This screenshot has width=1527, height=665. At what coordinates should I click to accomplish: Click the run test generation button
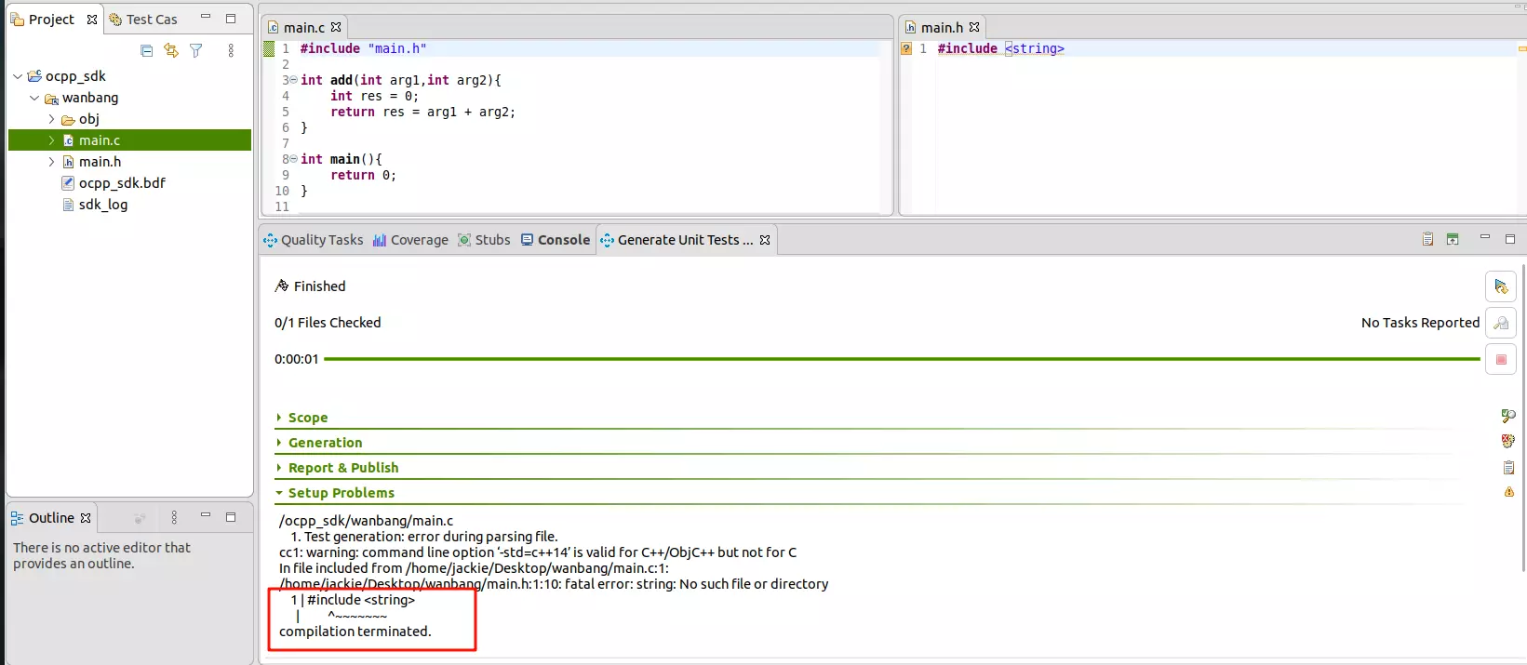pos(1500,286)
